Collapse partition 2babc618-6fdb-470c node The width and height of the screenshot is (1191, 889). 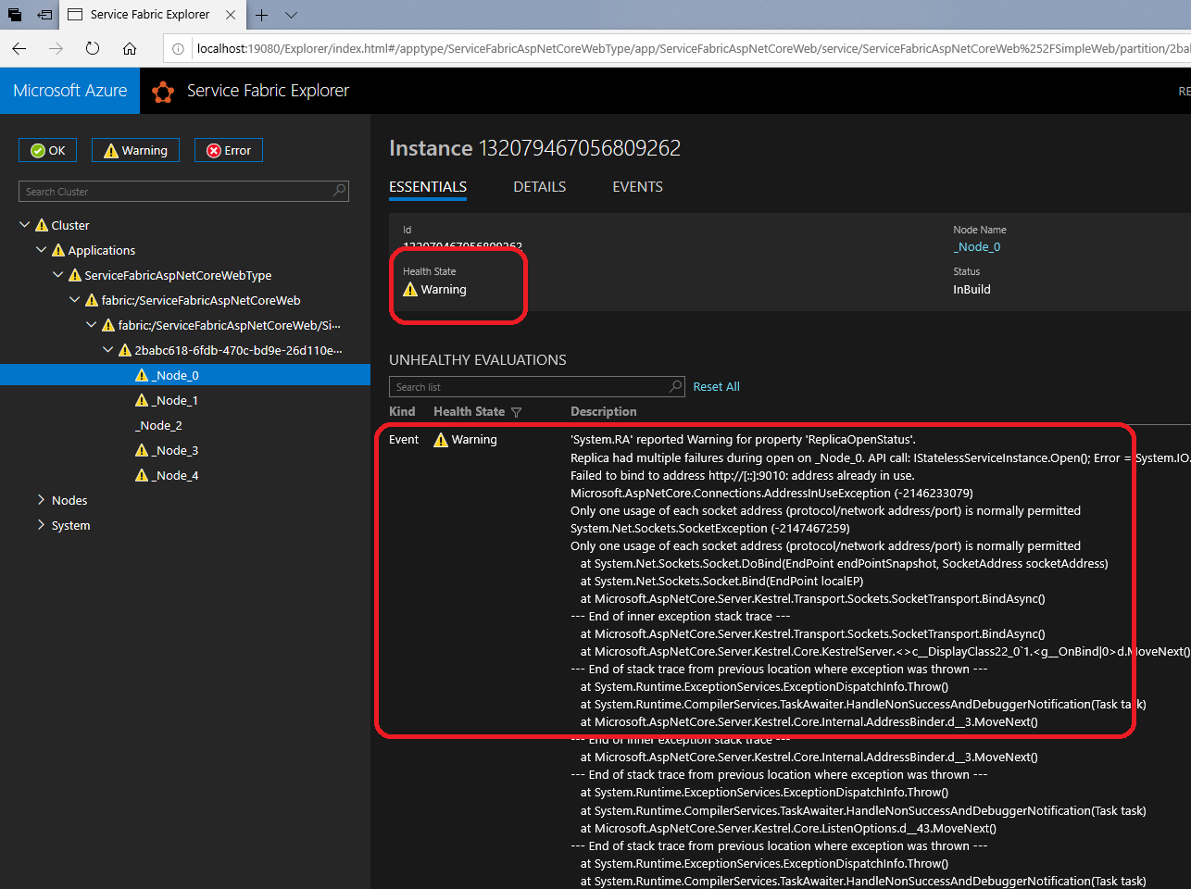[x=108, y=350]
